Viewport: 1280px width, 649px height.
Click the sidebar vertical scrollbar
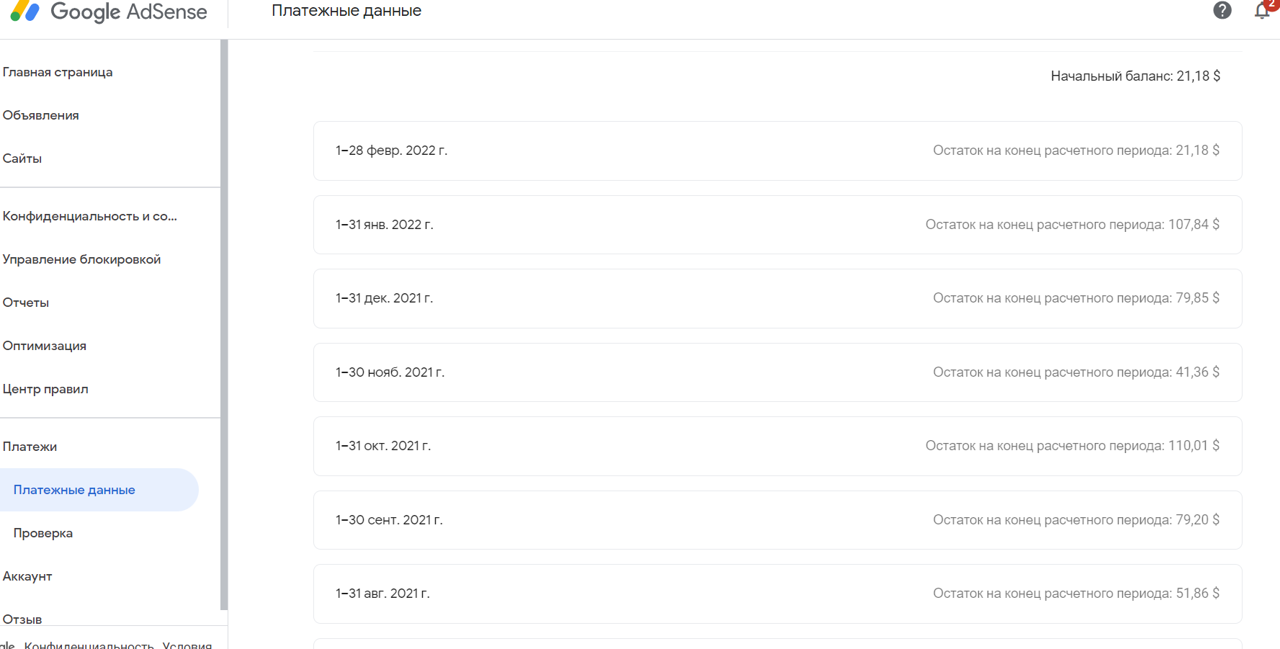point(224,324)
